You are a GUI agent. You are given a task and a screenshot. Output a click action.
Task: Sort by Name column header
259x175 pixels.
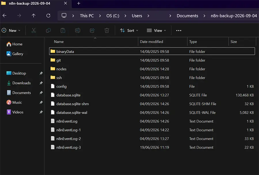click(94, 42)
